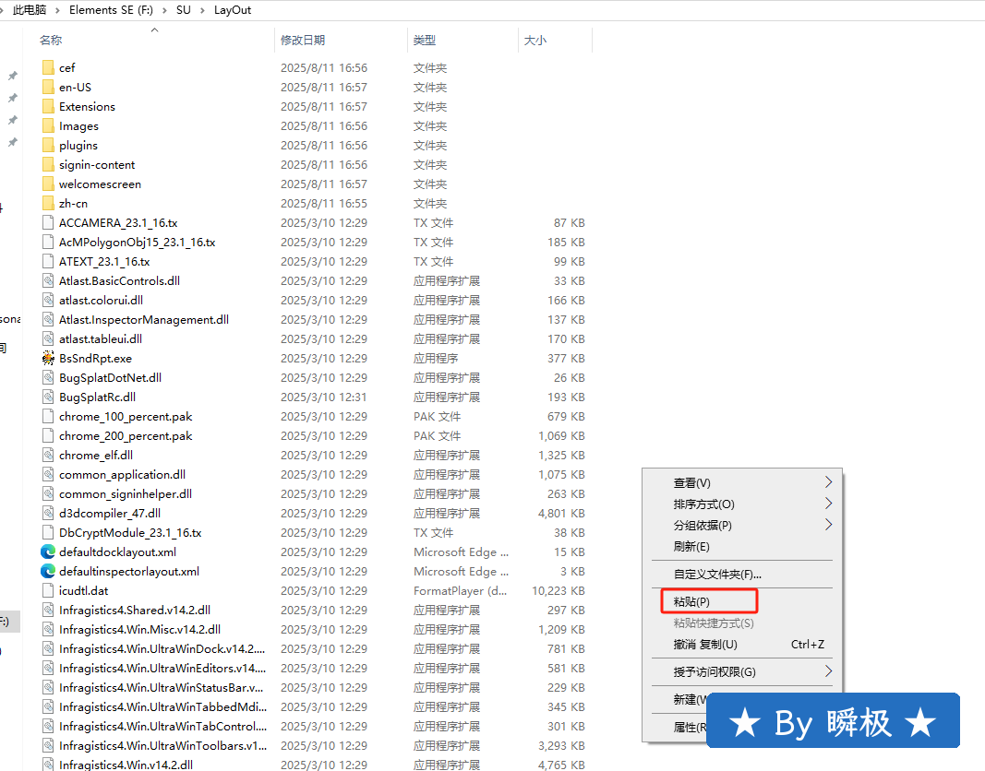Select the Extensions folder row
Screen dimensions: 985x771
87,106
